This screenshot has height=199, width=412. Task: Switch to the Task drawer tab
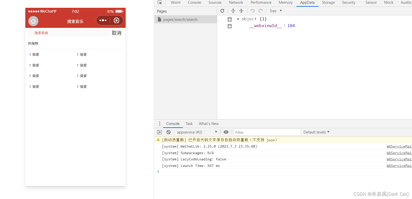[x=189, y=124]
